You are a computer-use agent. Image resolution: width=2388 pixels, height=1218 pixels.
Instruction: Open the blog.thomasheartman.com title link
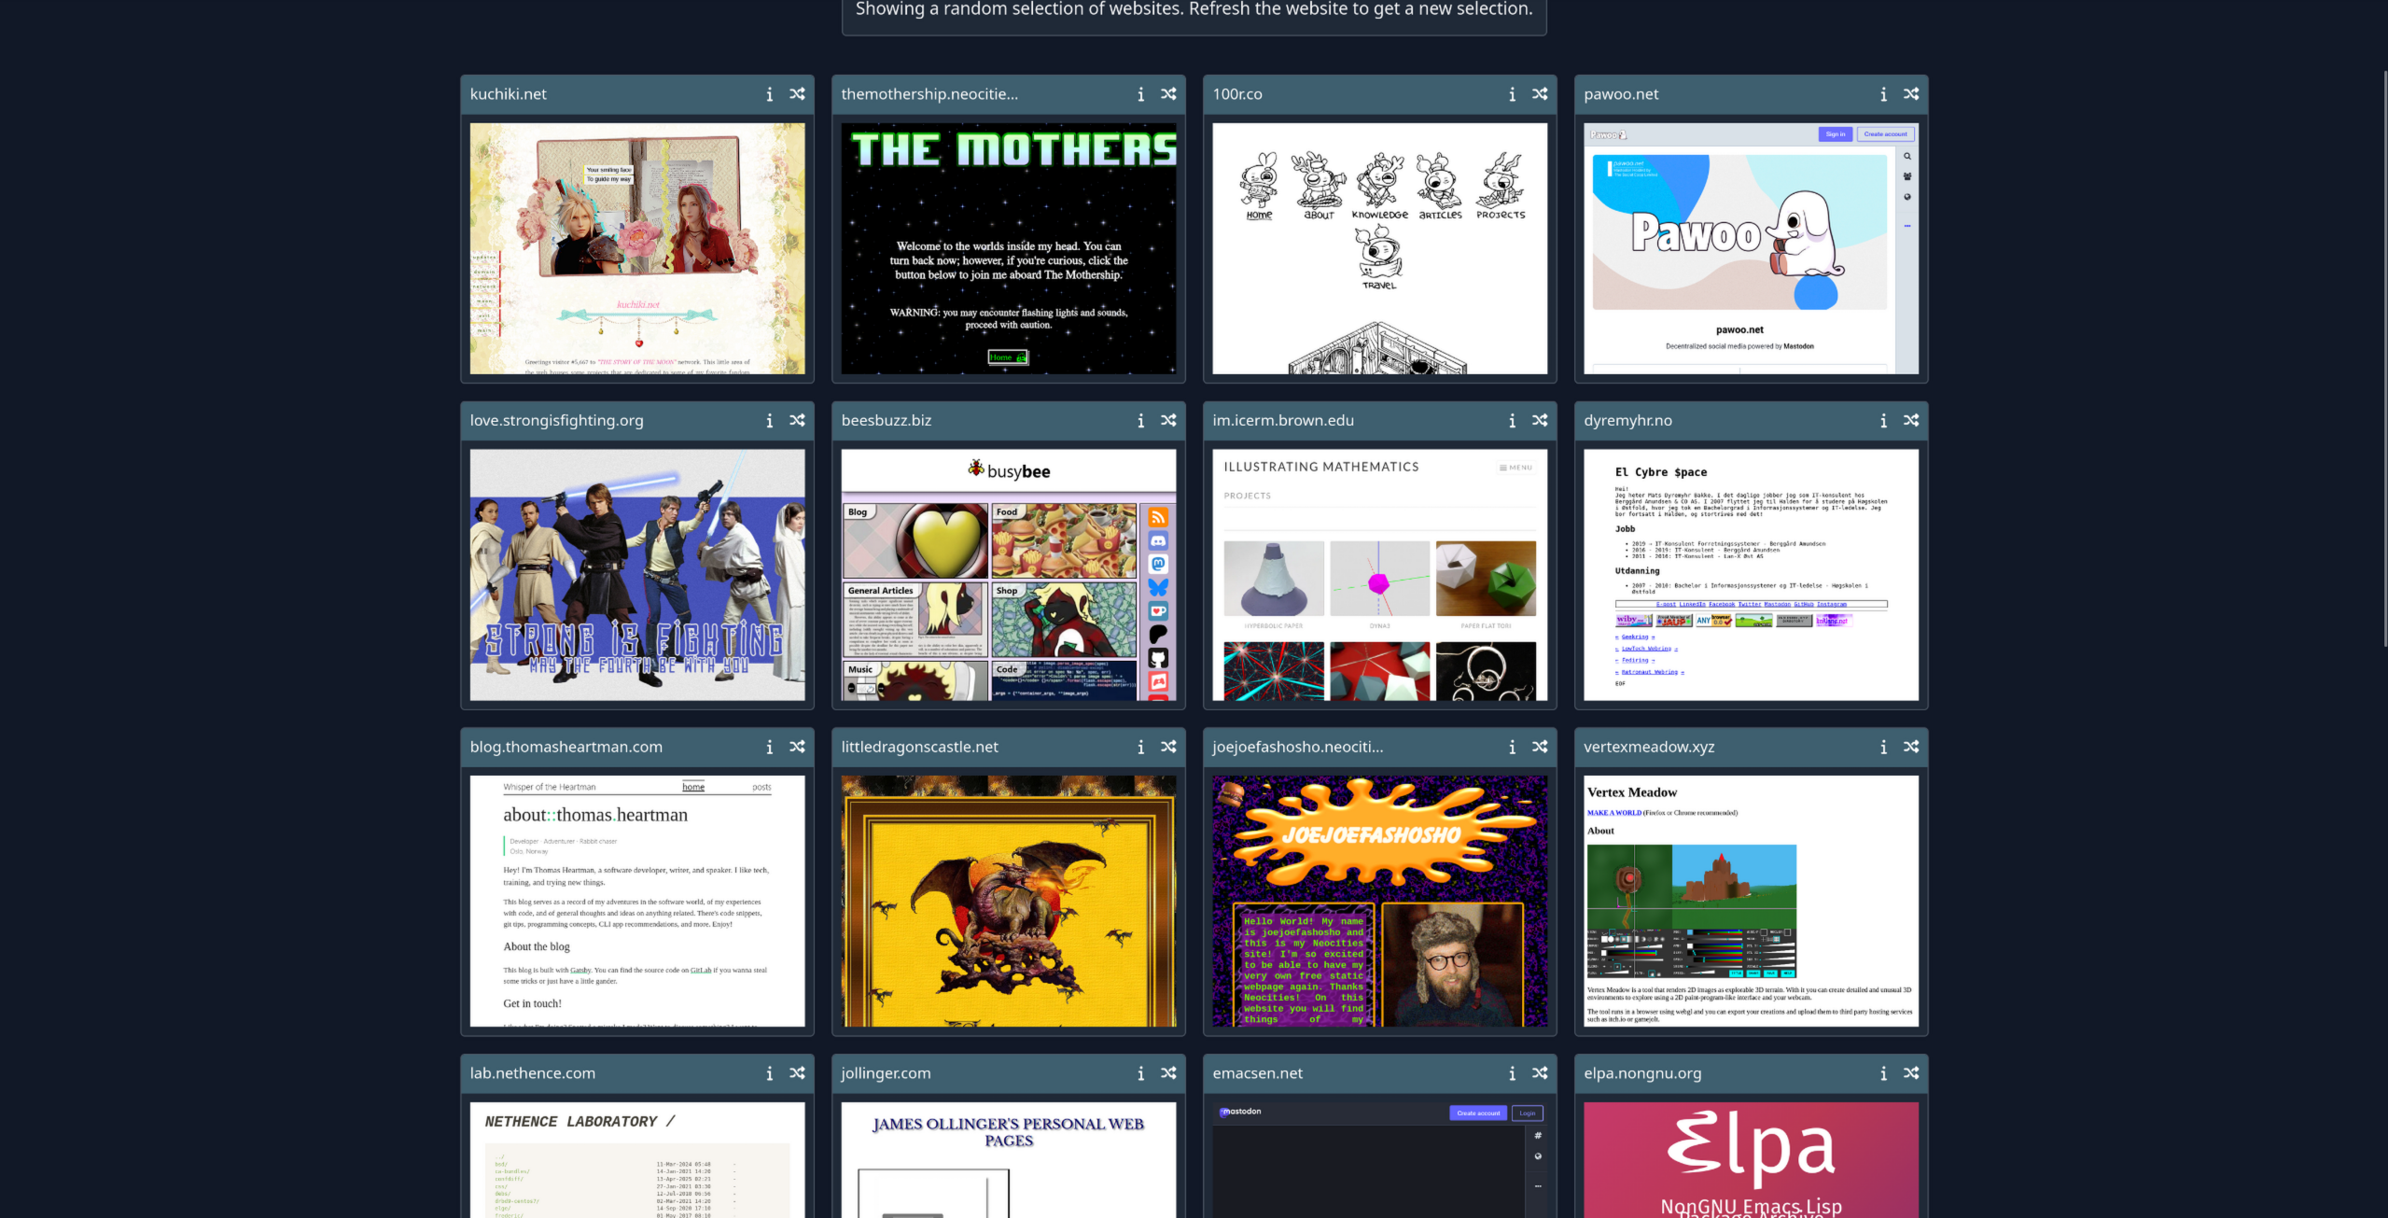pyautogui.click(x=566, y=747)
